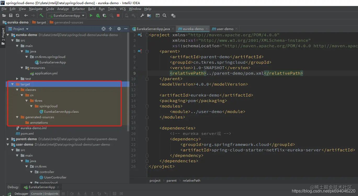
Task: Open Search Everywhere magnifier icon
Action: click(x=164, y=16)
